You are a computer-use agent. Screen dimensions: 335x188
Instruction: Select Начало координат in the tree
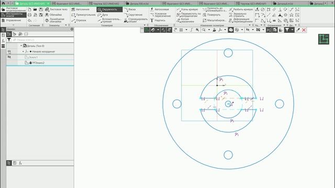coord(43,52)
